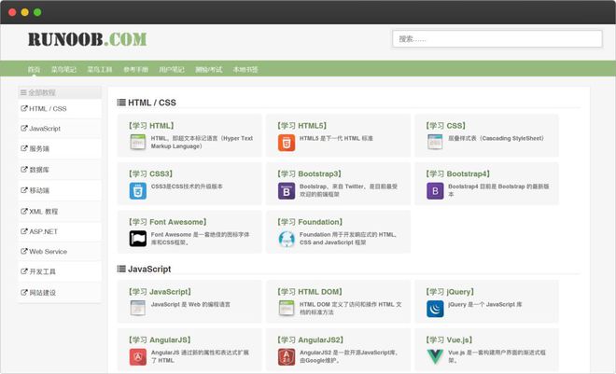Open the 【学习 AngularJS】 title link
Viewport: 616px width, 374px height.
160,339
